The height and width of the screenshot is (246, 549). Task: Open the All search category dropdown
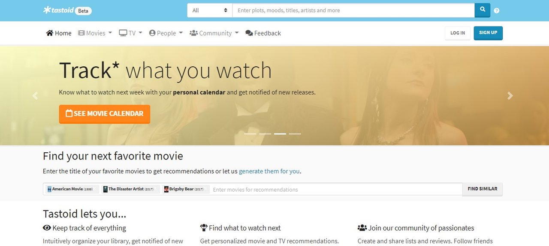[210, 10]
